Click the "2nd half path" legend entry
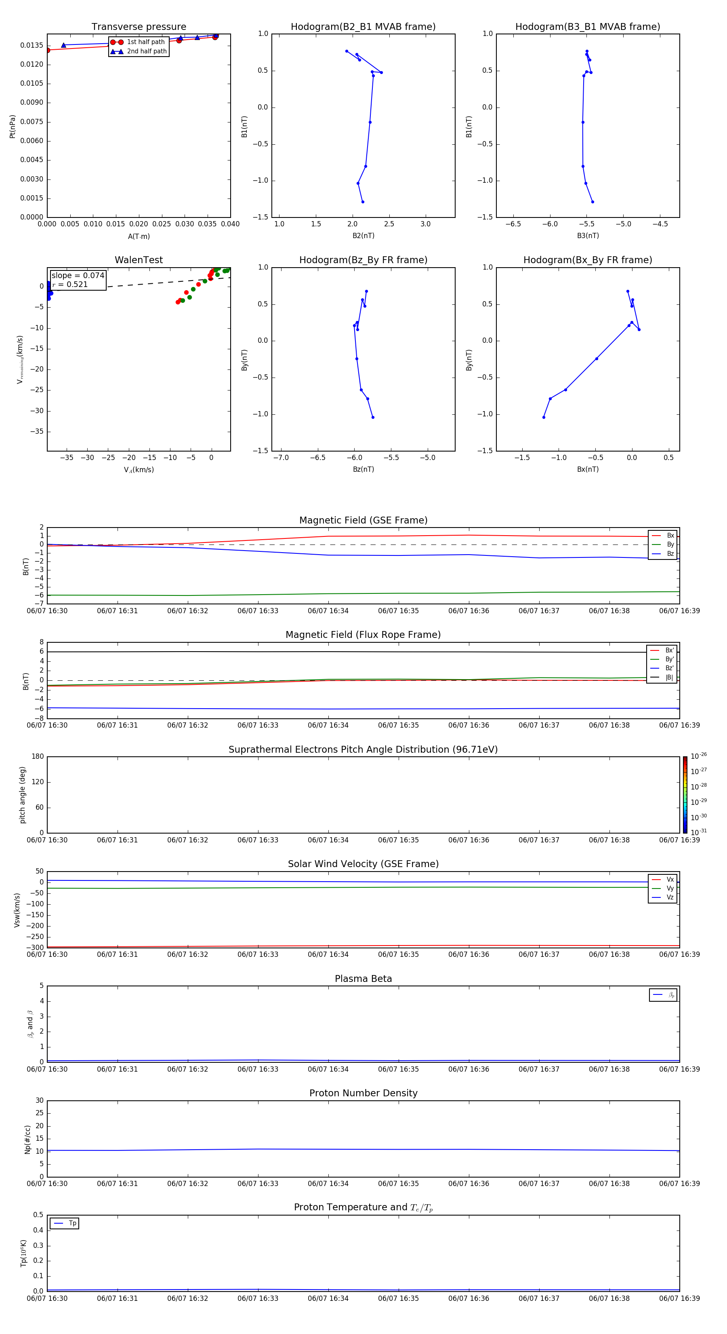Image resolution: width=727 pixels, height=1334 pixels. coord(139,51)
